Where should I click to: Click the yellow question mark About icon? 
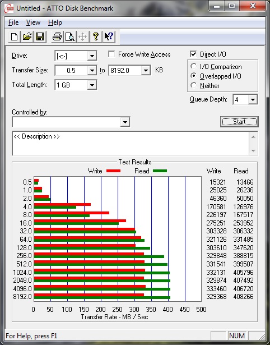coord(96,36)
